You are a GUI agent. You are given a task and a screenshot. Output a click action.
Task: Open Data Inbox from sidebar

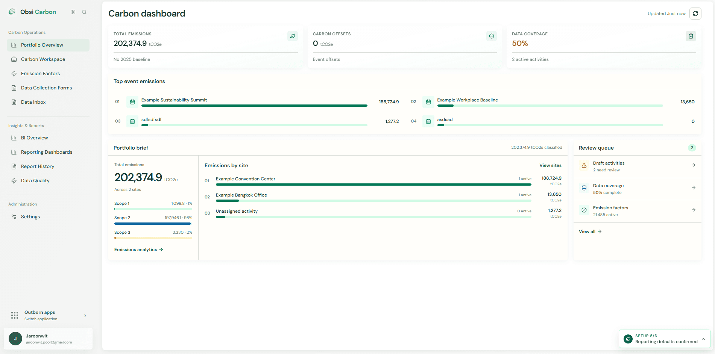[48, 102]
